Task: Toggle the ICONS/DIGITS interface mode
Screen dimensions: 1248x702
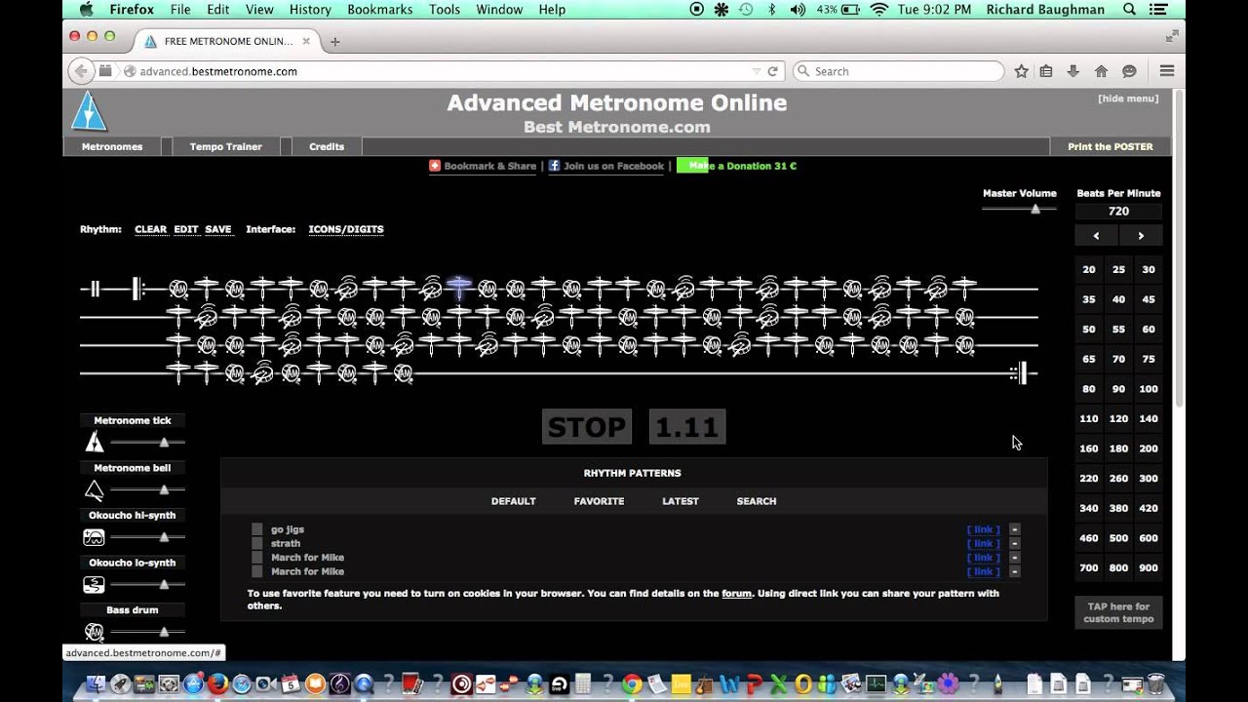Action: tap(346, 229)
